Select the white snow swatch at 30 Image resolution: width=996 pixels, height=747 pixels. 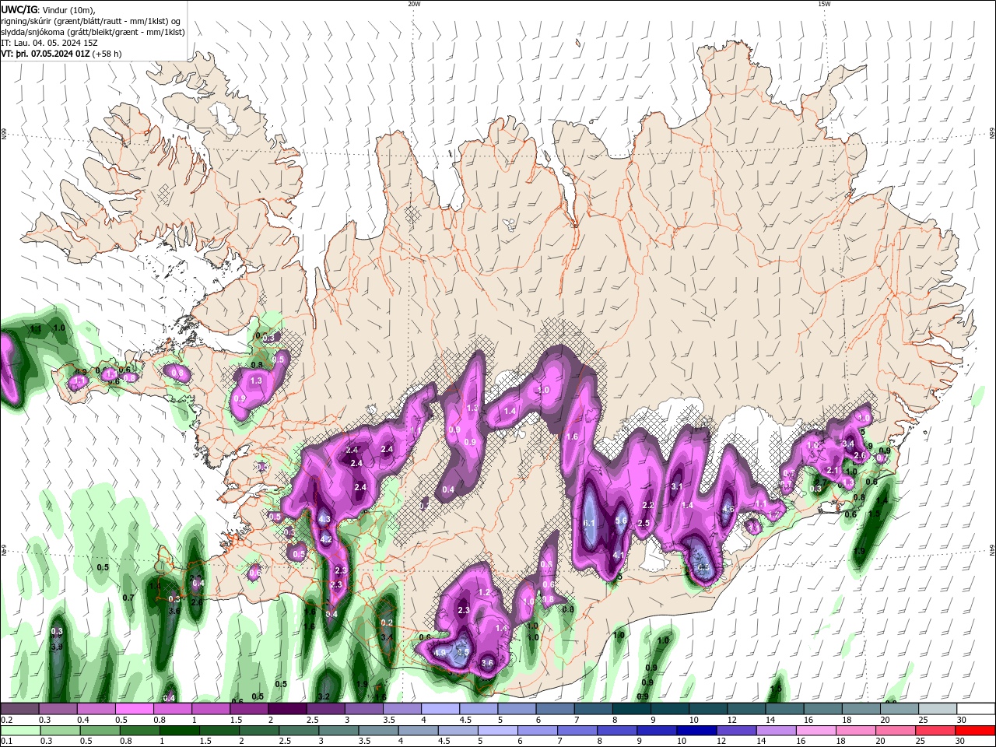pyautogui.click(x=977, y=709)
